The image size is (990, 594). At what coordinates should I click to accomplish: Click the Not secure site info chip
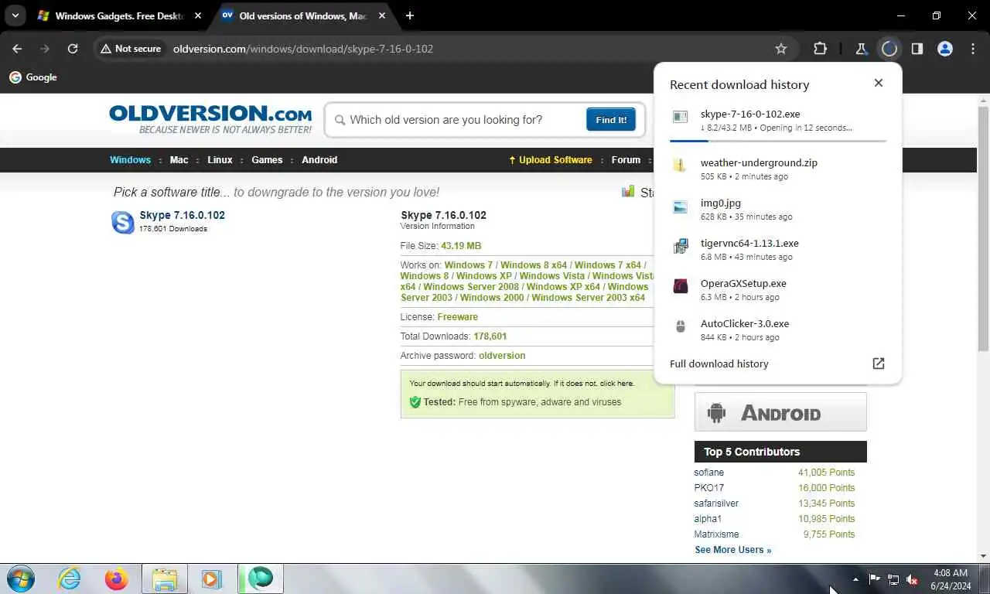131,49
